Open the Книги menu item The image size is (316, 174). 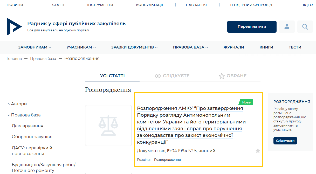pos(266,47)
